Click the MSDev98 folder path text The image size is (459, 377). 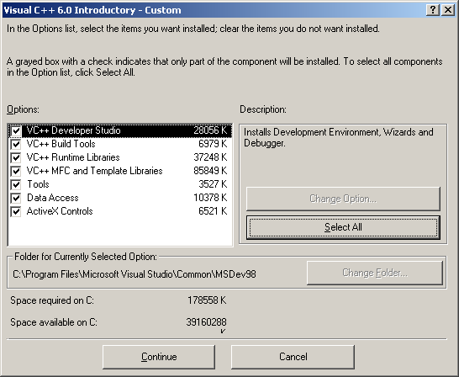tap(135, 274)
